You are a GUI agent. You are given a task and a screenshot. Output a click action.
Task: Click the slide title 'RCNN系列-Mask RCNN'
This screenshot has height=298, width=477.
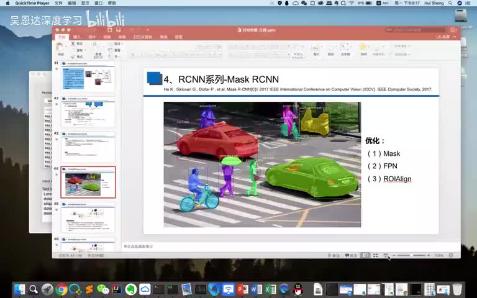[x=229, y=79]
